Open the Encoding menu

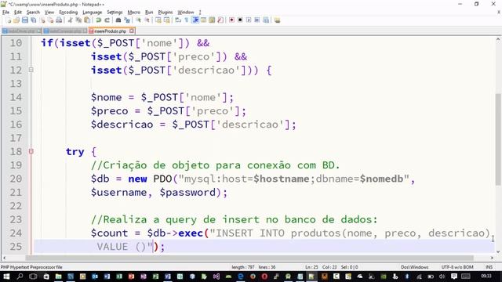click(68, 13)
